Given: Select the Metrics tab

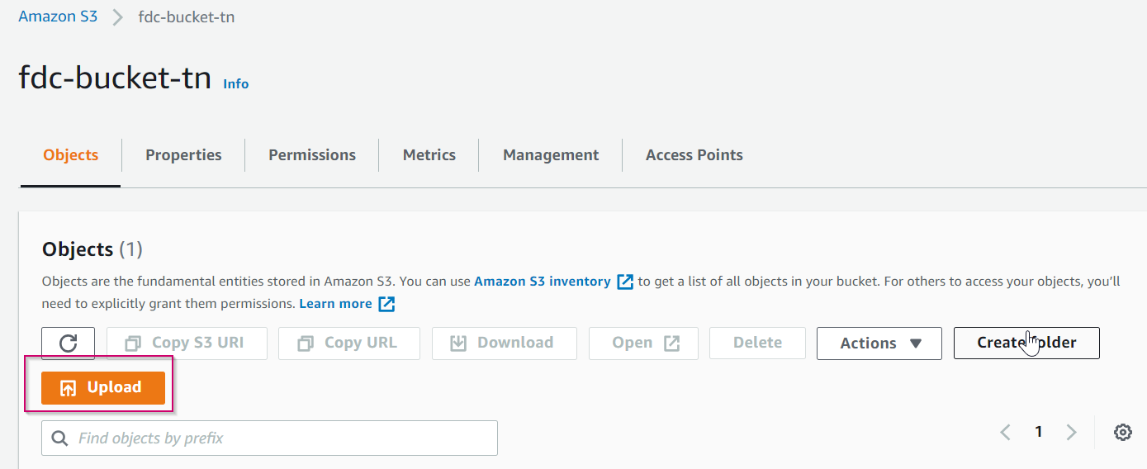Looking at the screenshot, I should (429, 155).
